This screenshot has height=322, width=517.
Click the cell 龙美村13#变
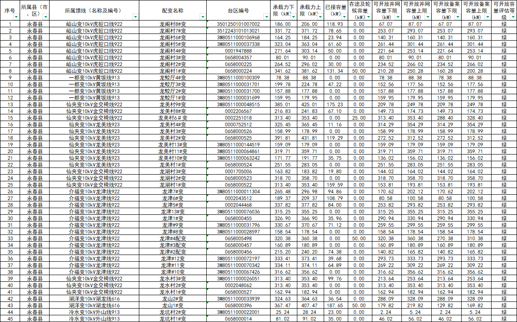173,145
